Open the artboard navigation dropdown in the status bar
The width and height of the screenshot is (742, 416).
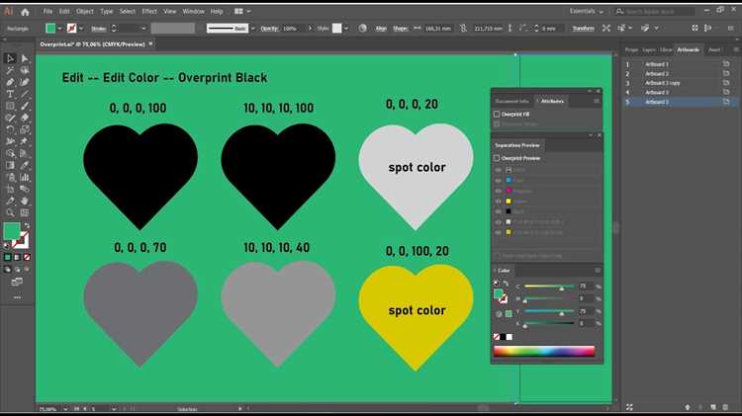coord(114,409)
